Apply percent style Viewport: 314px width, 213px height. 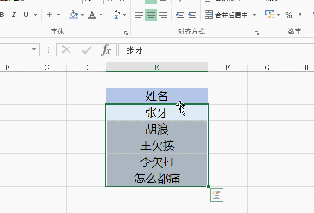pos(289,15)
